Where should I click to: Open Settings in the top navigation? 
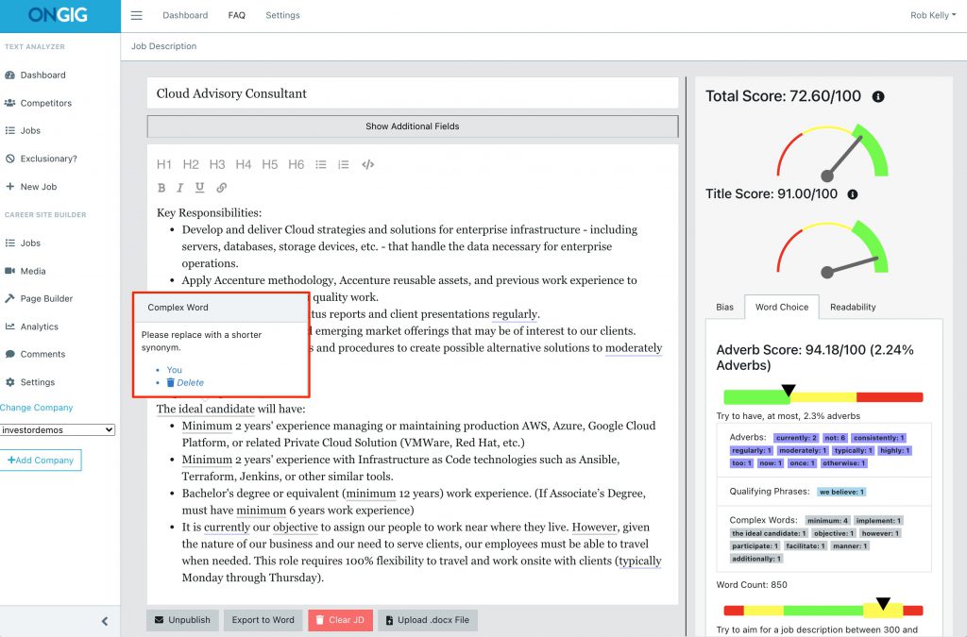click(x=282, y=15)
